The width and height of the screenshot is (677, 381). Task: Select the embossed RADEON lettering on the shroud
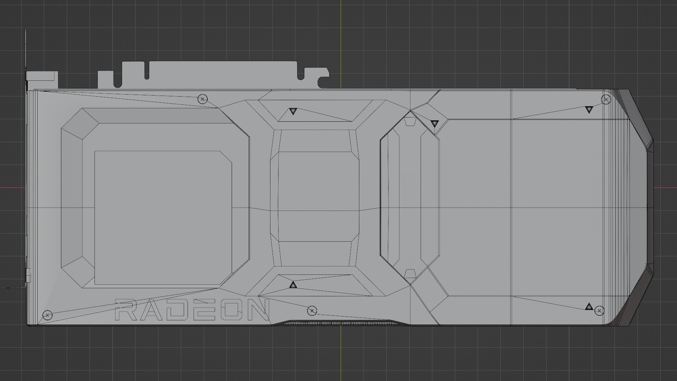click(192, 310)
